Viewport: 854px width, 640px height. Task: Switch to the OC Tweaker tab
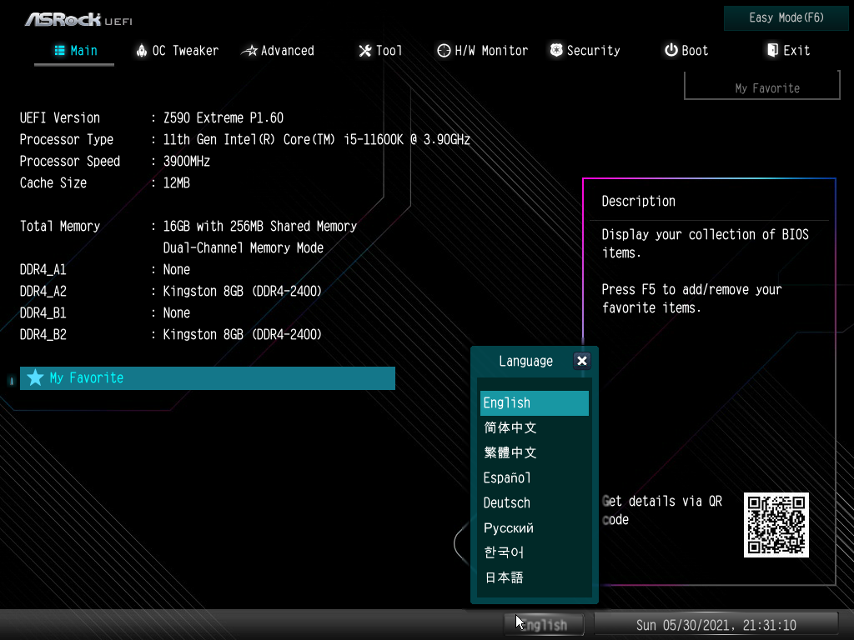(x=184, y=51)
